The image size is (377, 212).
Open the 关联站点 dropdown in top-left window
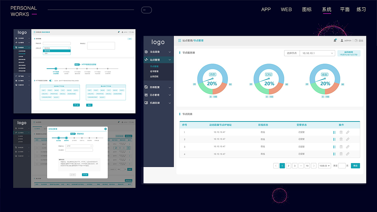tap(57, 48)
